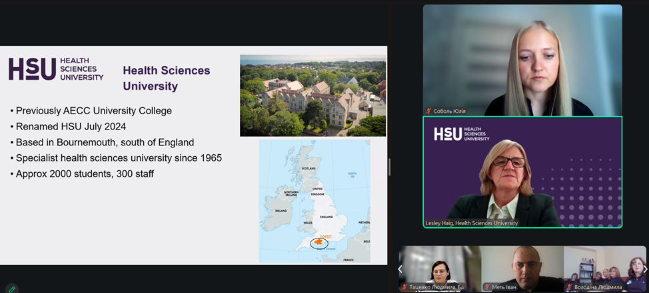Click name label 'Володіна Людмила'
This screenshot has height=293, width=649.
tap(598, 287)
